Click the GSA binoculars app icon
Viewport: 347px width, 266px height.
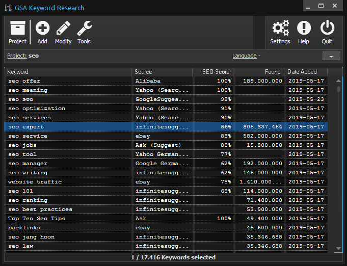(x=8, y=8)
